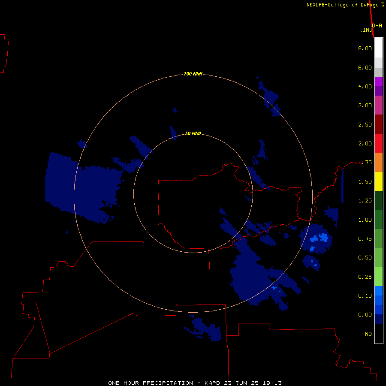Click the 1.00 legend value

pyautogui.click(x=365, y=220)
